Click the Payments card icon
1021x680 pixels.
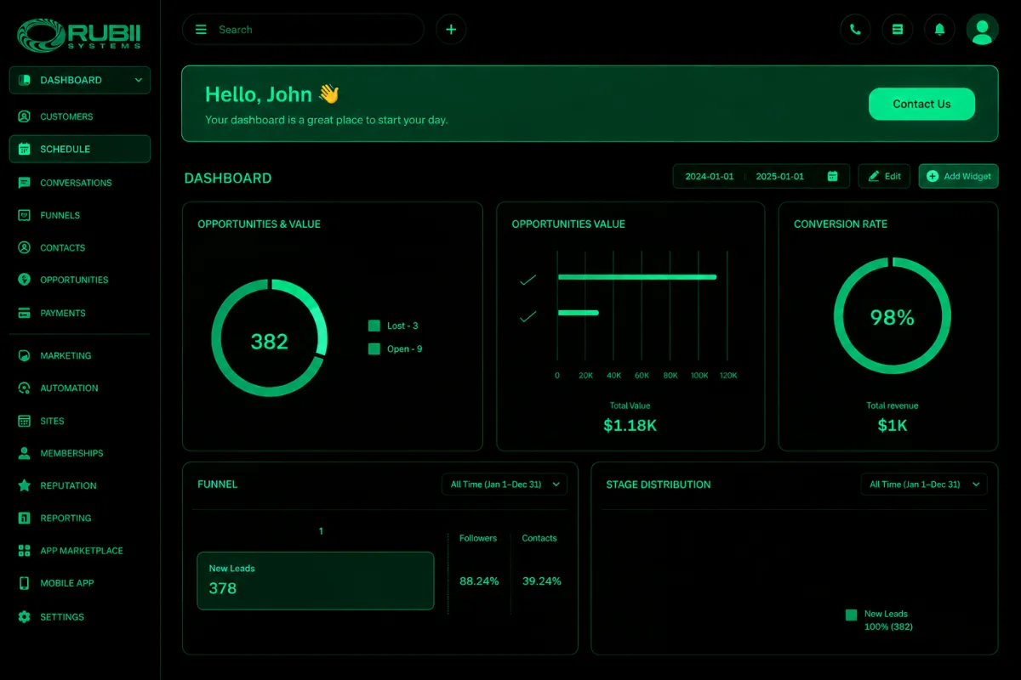click(24, 313)
